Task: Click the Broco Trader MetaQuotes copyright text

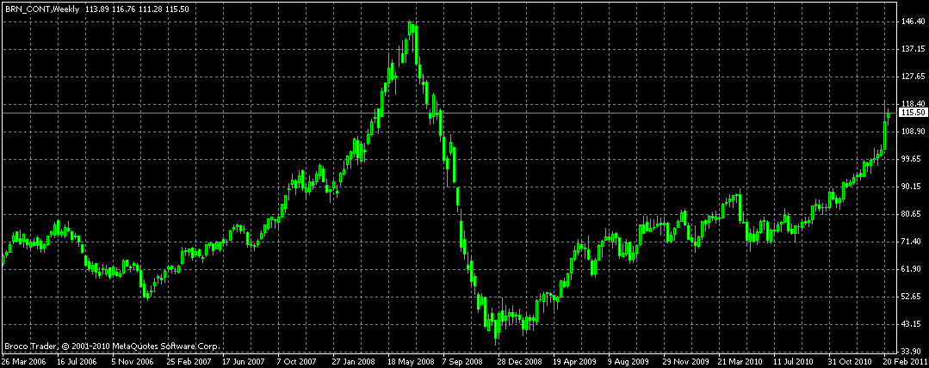Action: pyautogui.click(x=113, y=347)
